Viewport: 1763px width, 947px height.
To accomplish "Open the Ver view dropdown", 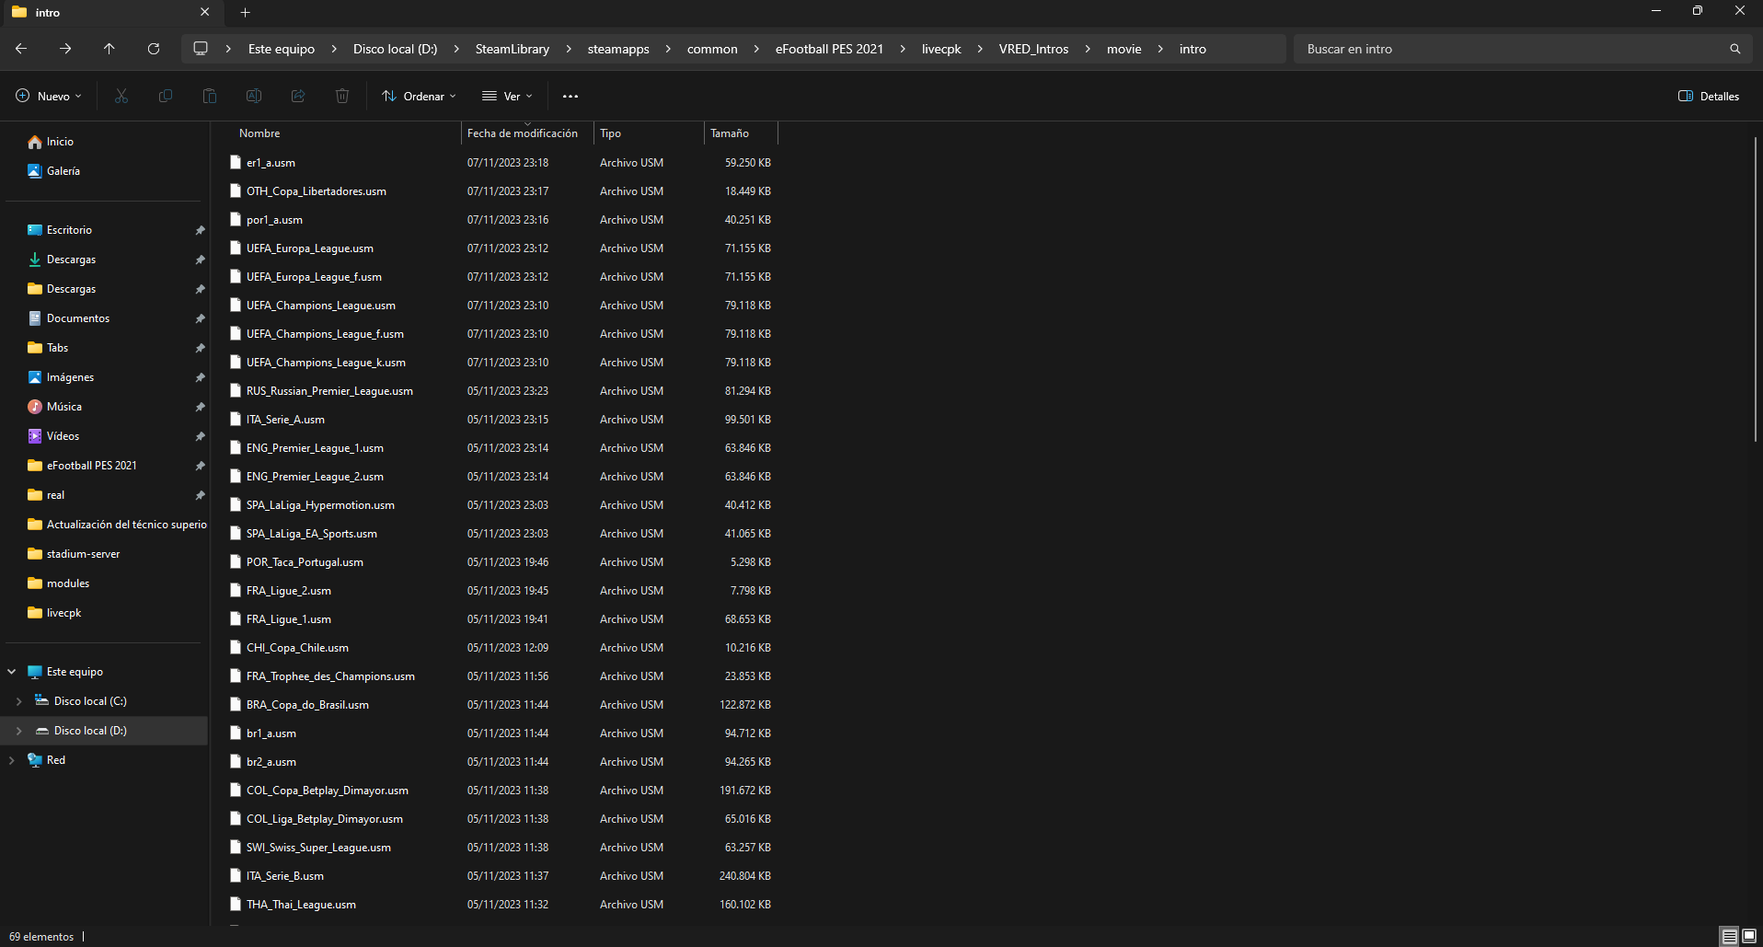I will (x=507, y=96).
